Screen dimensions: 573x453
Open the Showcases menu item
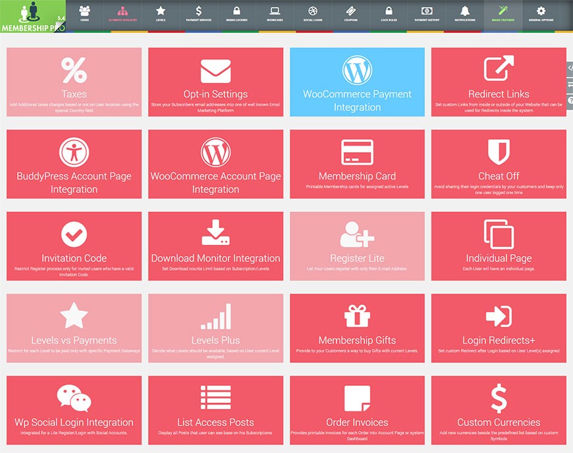(x=275, y=15)
